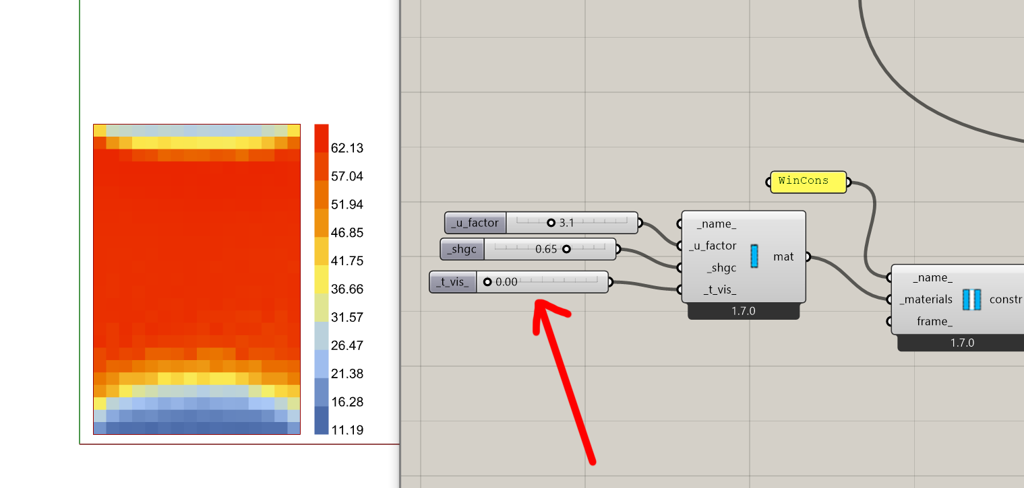The height and width of the screenshot is (488, 1024).
Task: Select the _t_vis_ slider name label
Action: click(453, 282)
